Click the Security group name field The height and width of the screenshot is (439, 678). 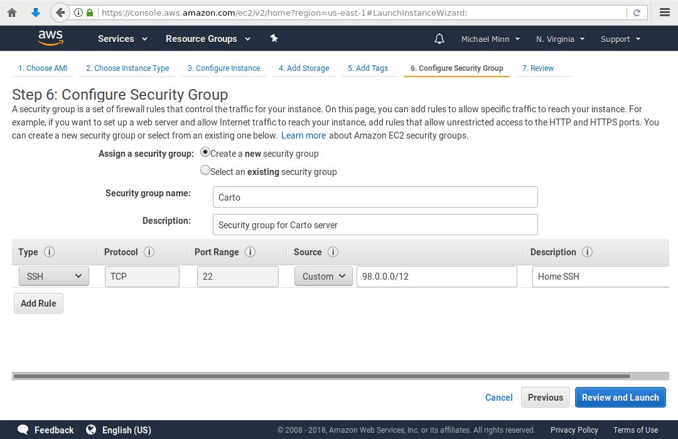[375, 197]
